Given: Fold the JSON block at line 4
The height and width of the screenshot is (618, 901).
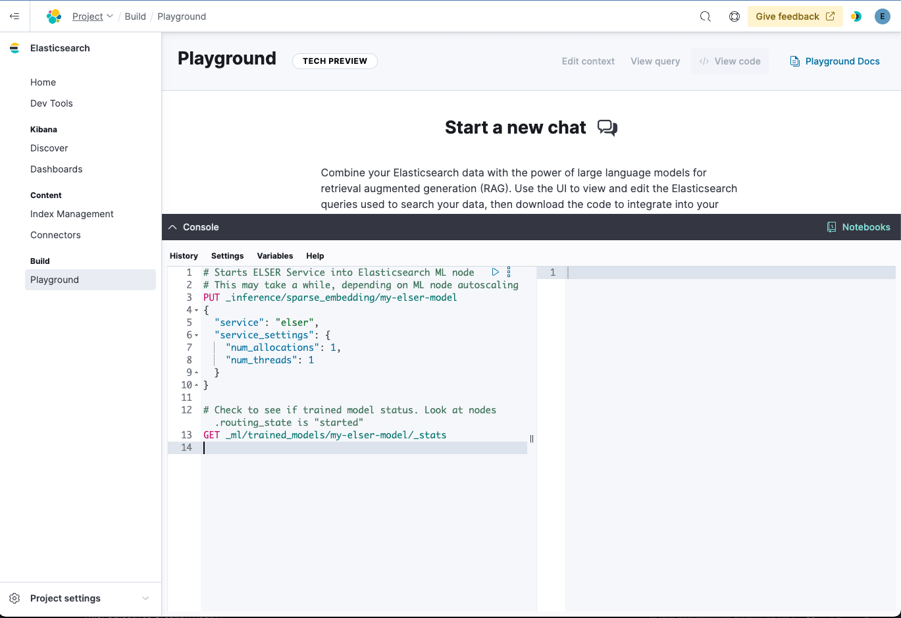Looking at the screenshot, I should coord(196,310).
